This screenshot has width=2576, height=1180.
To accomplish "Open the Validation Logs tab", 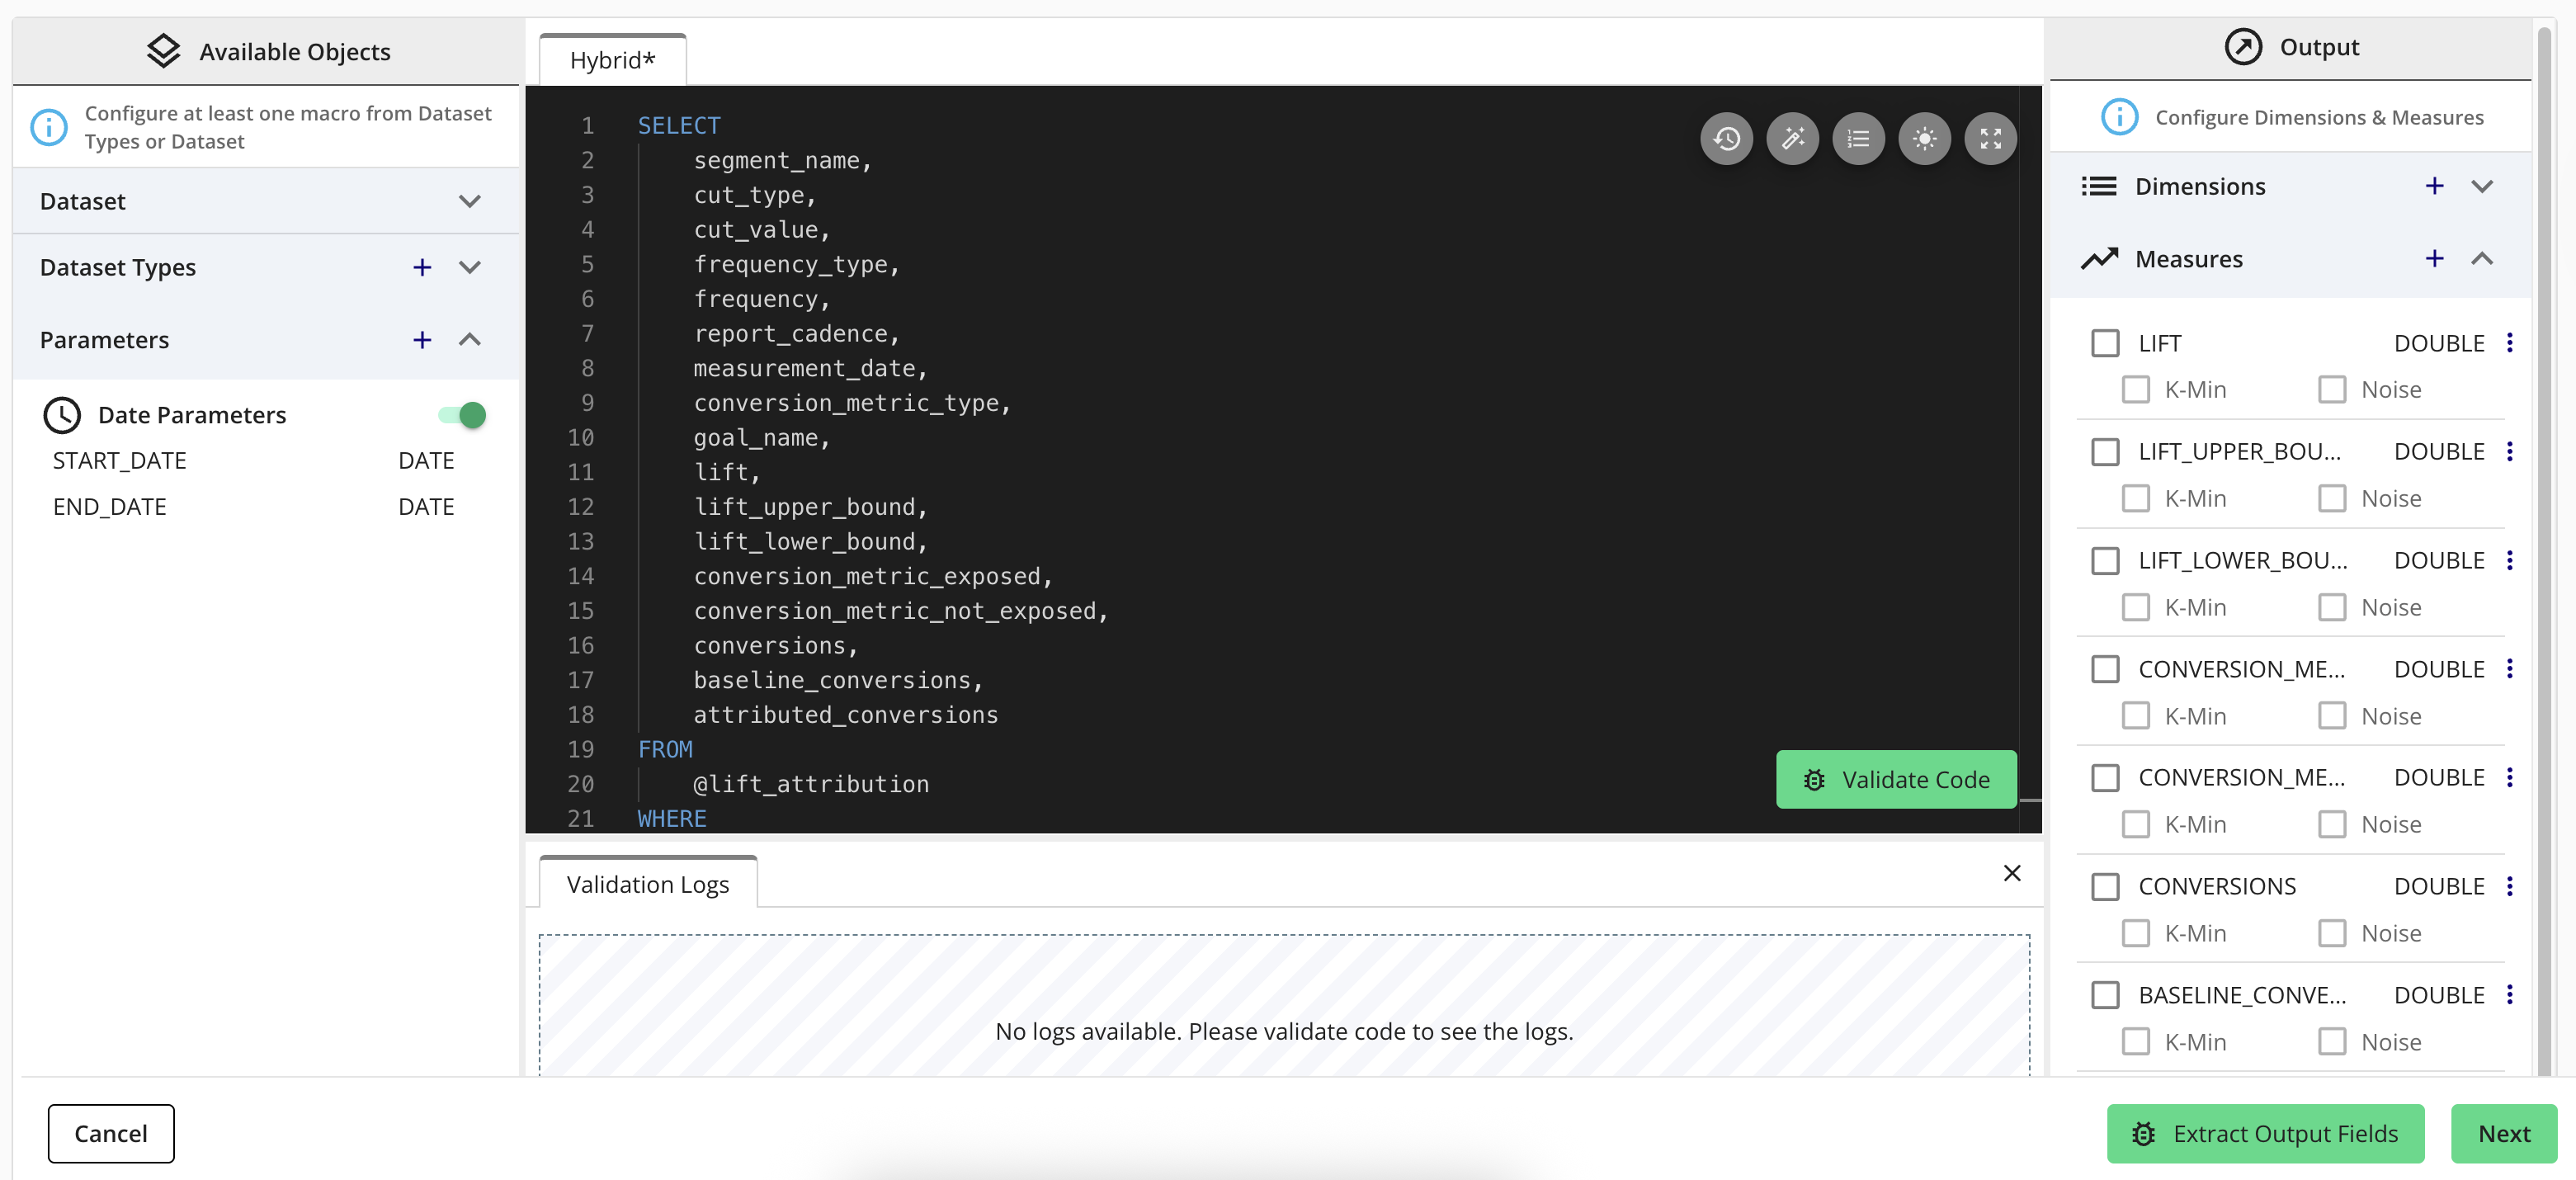I will (647, 884).
